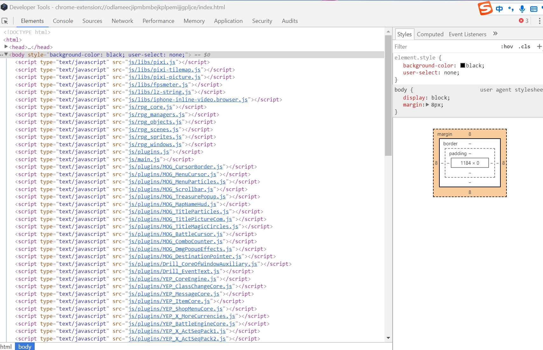The image size is (543, 350).
Task: Open the Audits tab
Action: [290, 21]
